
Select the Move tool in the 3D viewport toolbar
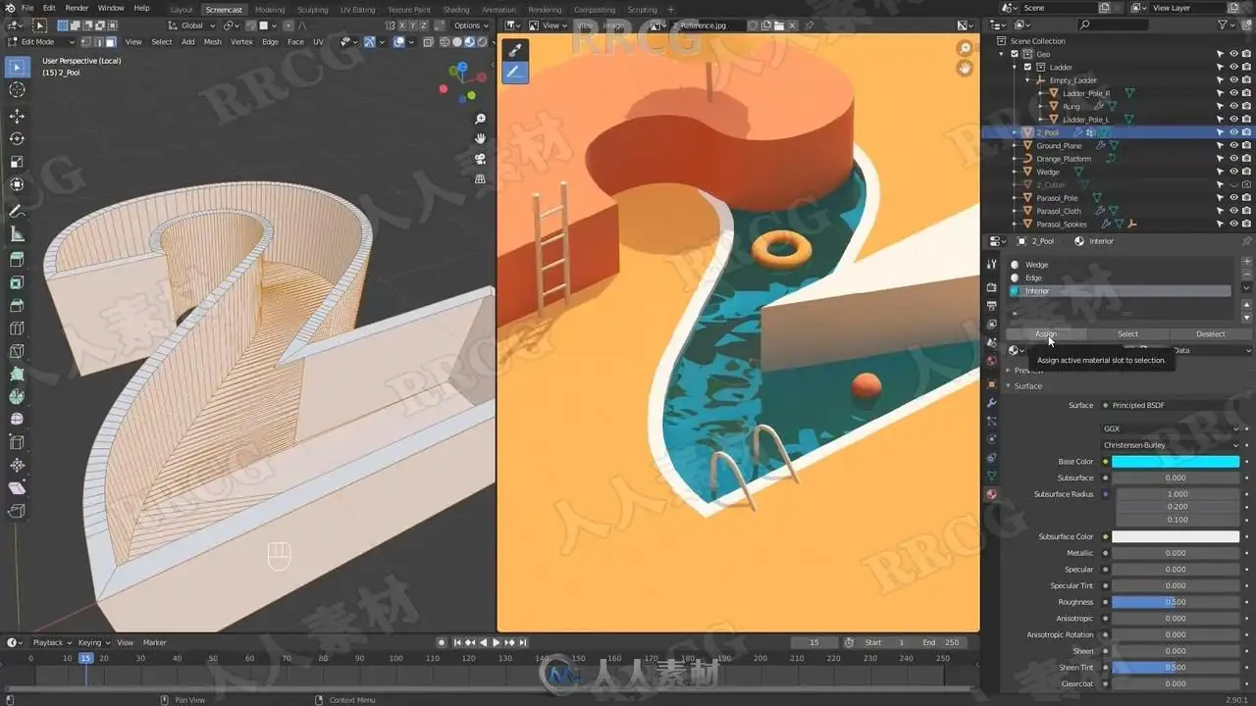pyautogui.click(x=17, y=116)
